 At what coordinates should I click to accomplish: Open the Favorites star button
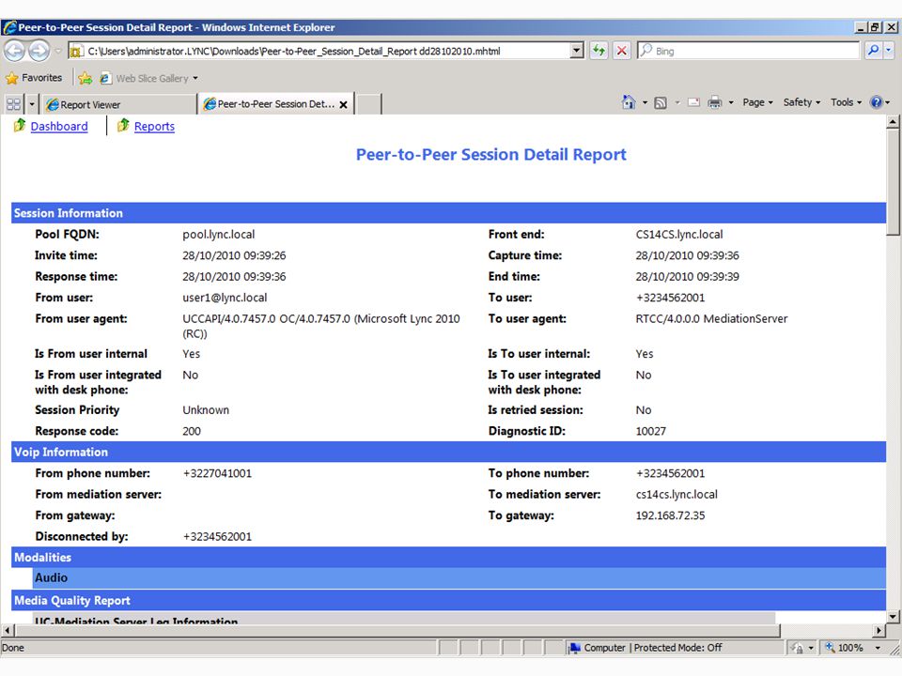coord(11,78)
